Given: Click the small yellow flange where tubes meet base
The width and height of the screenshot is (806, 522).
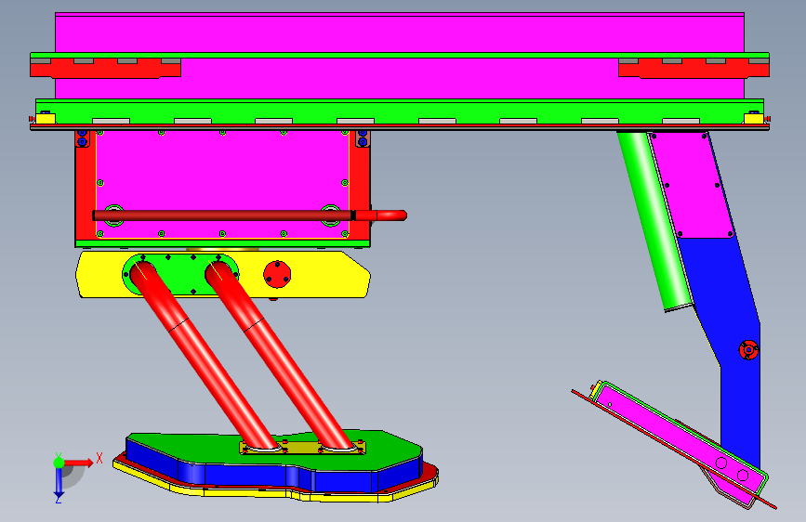Looking at the screenshot, I should [x=302, y=448].
